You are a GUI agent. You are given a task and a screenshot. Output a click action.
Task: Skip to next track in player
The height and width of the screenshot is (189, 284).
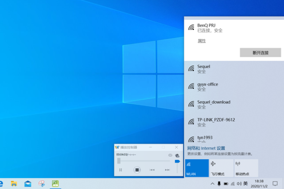(167, 170)
